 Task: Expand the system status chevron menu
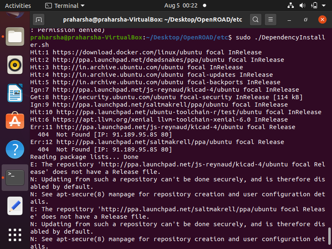click(x=322, y=6)
